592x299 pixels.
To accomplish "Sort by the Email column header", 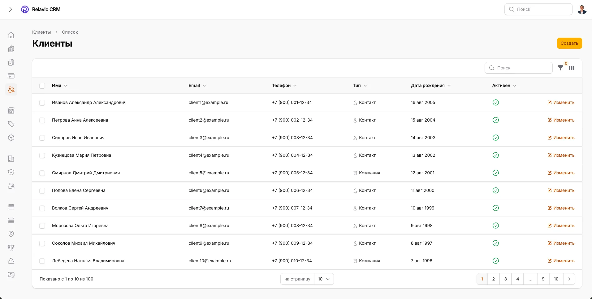I will coord(197,85).
